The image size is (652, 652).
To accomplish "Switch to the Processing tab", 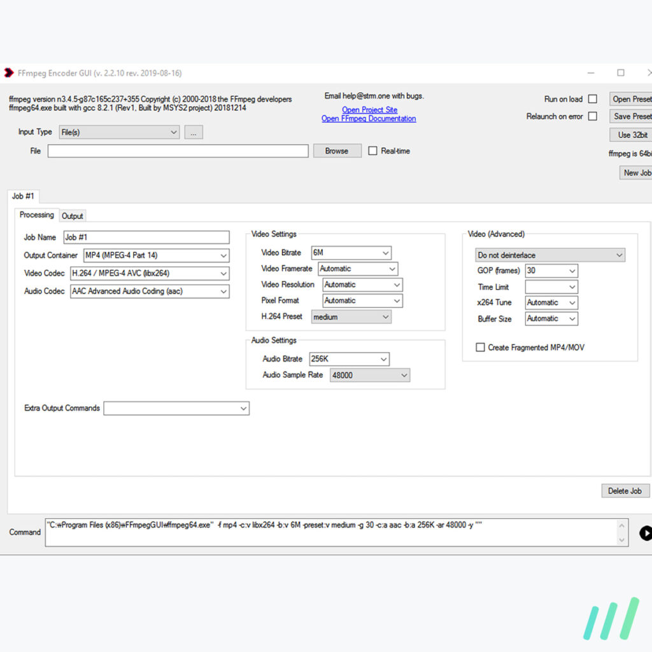I will point(36,215).
